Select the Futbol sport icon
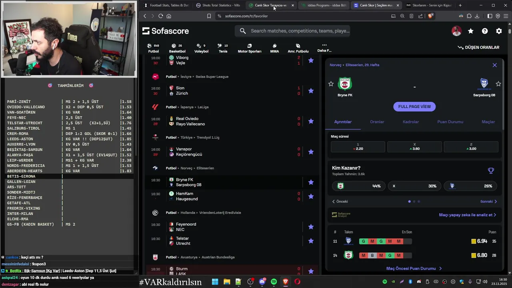Viewport: 512px width, 288px height. pos(154,48)
